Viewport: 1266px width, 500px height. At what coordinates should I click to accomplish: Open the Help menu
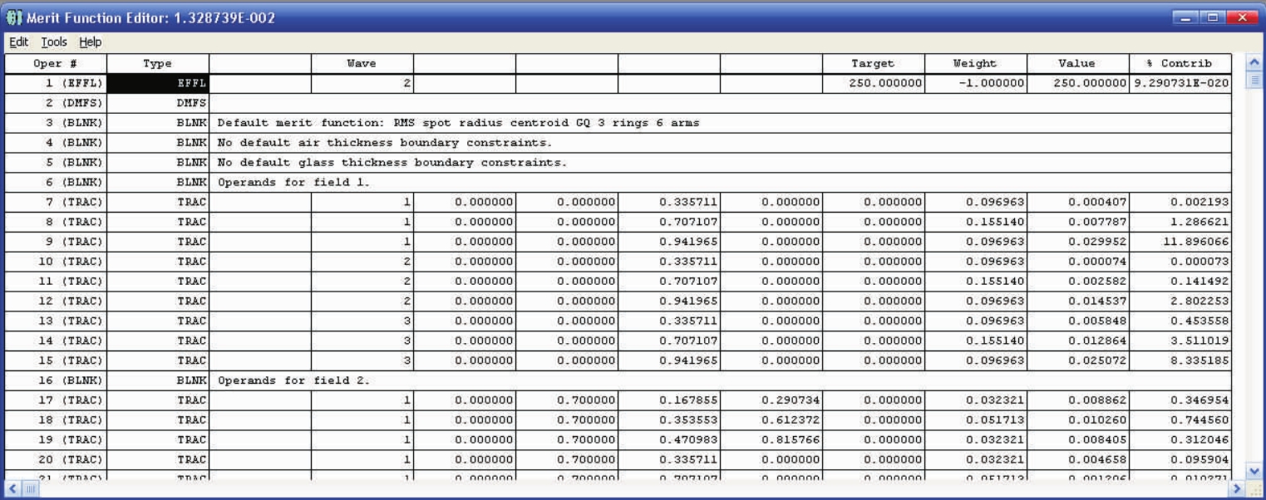(91, 42)
